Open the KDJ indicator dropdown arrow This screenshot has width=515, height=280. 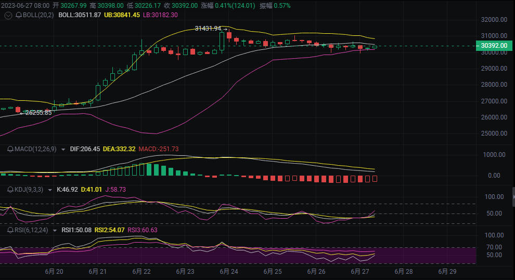coord(50,190)
